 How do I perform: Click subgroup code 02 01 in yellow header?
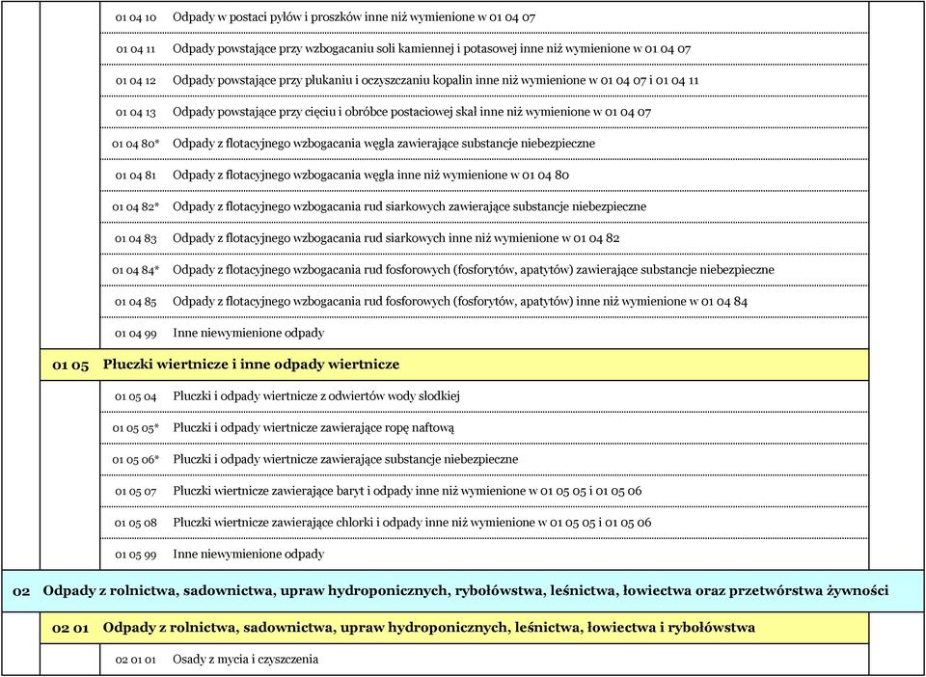(x=70, y=628)
